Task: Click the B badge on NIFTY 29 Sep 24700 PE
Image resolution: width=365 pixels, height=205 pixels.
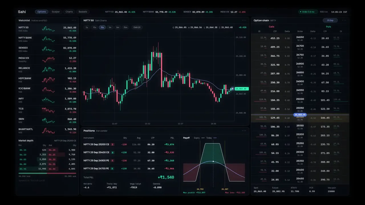Action: pyautogui.click(x=112, y=169)
